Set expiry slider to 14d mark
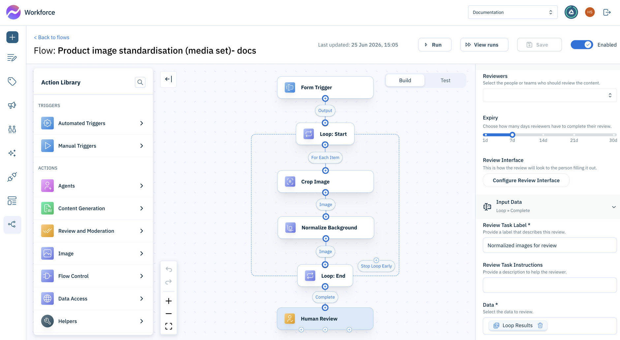The width and height of the screenshot is (620, 340). (x=543, y=135)
